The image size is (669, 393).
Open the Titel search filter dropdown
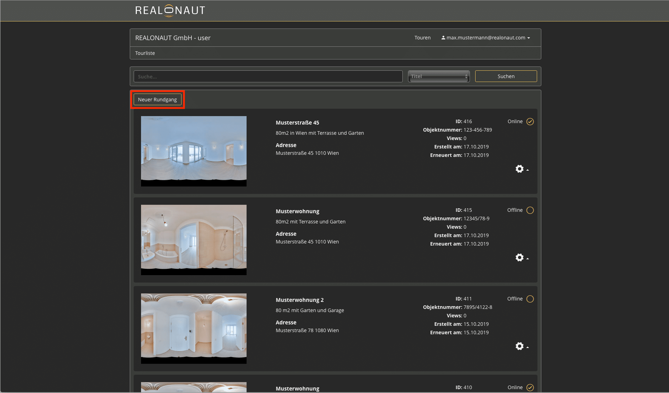[x=439, y=76]
